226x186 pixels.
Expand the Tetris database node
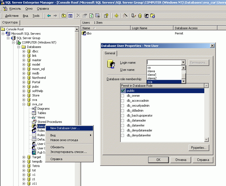24,166
